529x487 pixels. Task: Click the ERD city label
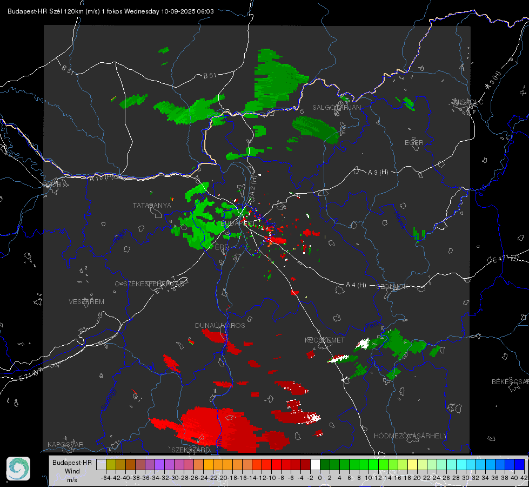click(x=222, y=247)
